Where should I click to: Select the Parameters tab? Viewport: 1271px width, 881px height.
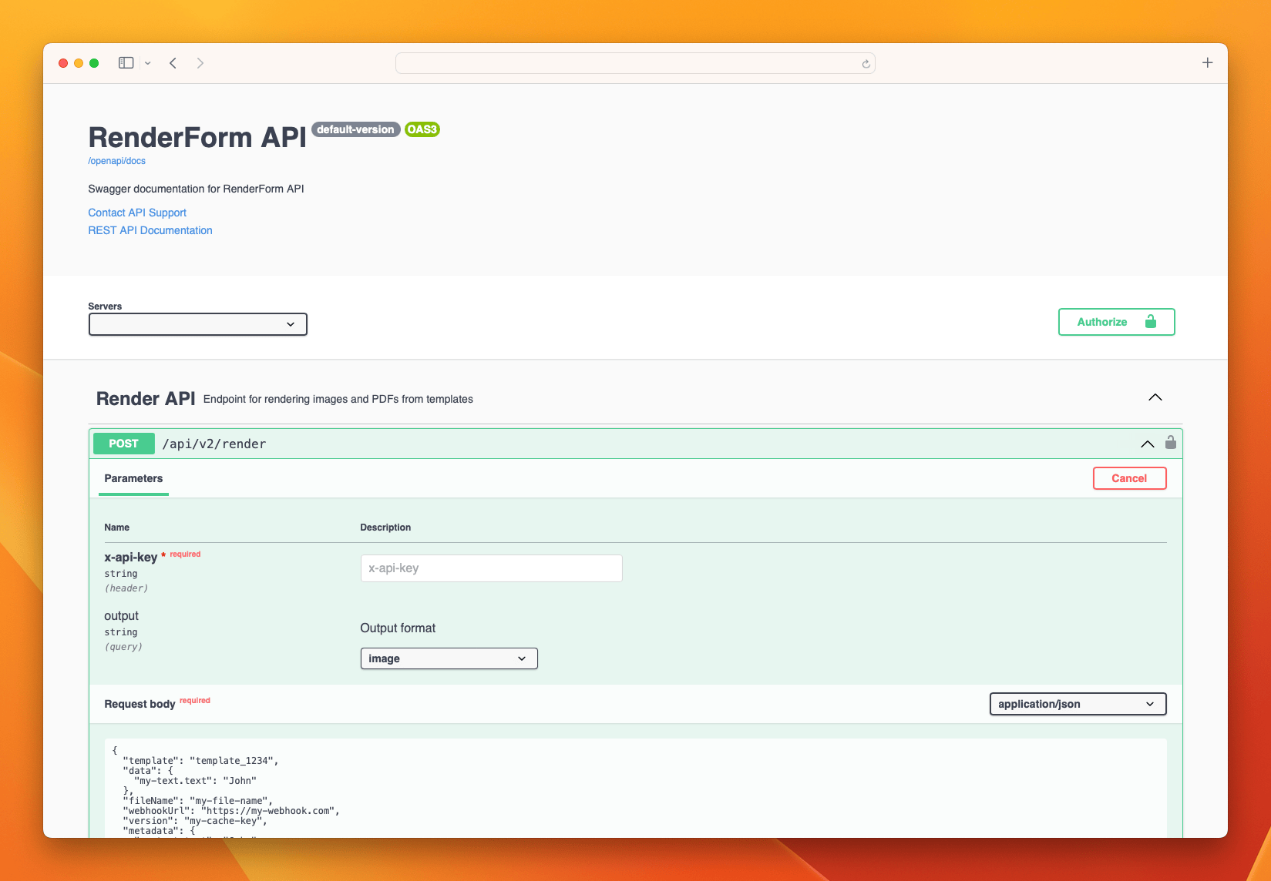(133, 478)
